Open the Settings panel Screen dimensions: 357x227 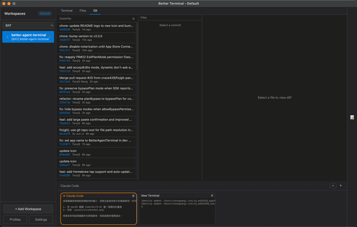pyautogui.click(x=41, y=220)
